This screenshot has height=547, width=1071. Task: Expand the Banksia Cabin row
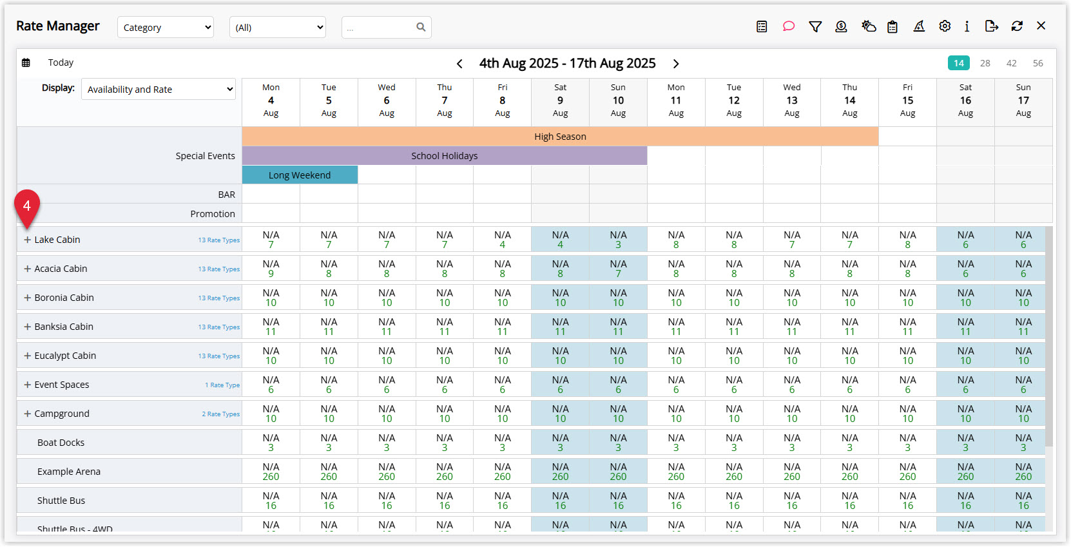click(28, 327)
